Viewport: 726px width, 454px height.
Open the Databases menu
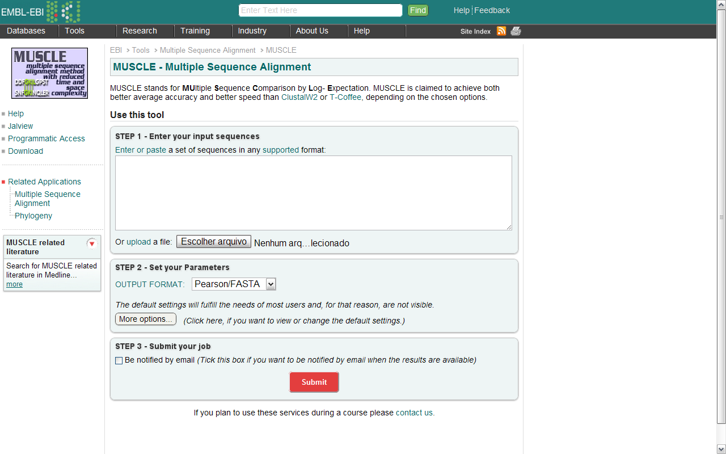point(26,31)
